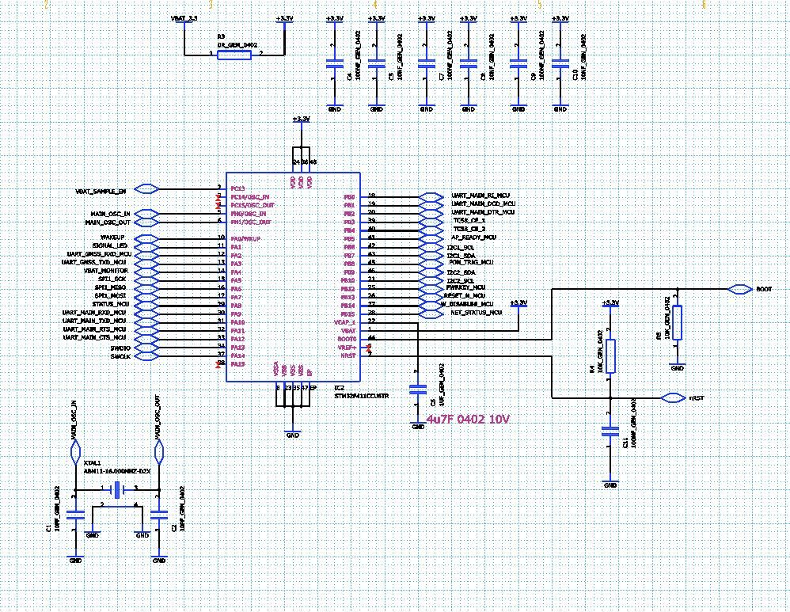
Task: Select the C10 decoupling capacitor
Action: coord(560,63)
